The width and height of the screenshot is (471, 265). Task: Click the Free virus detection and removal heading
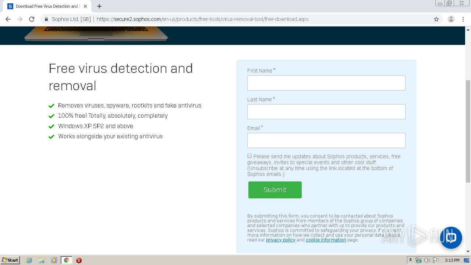pos(121,77)
